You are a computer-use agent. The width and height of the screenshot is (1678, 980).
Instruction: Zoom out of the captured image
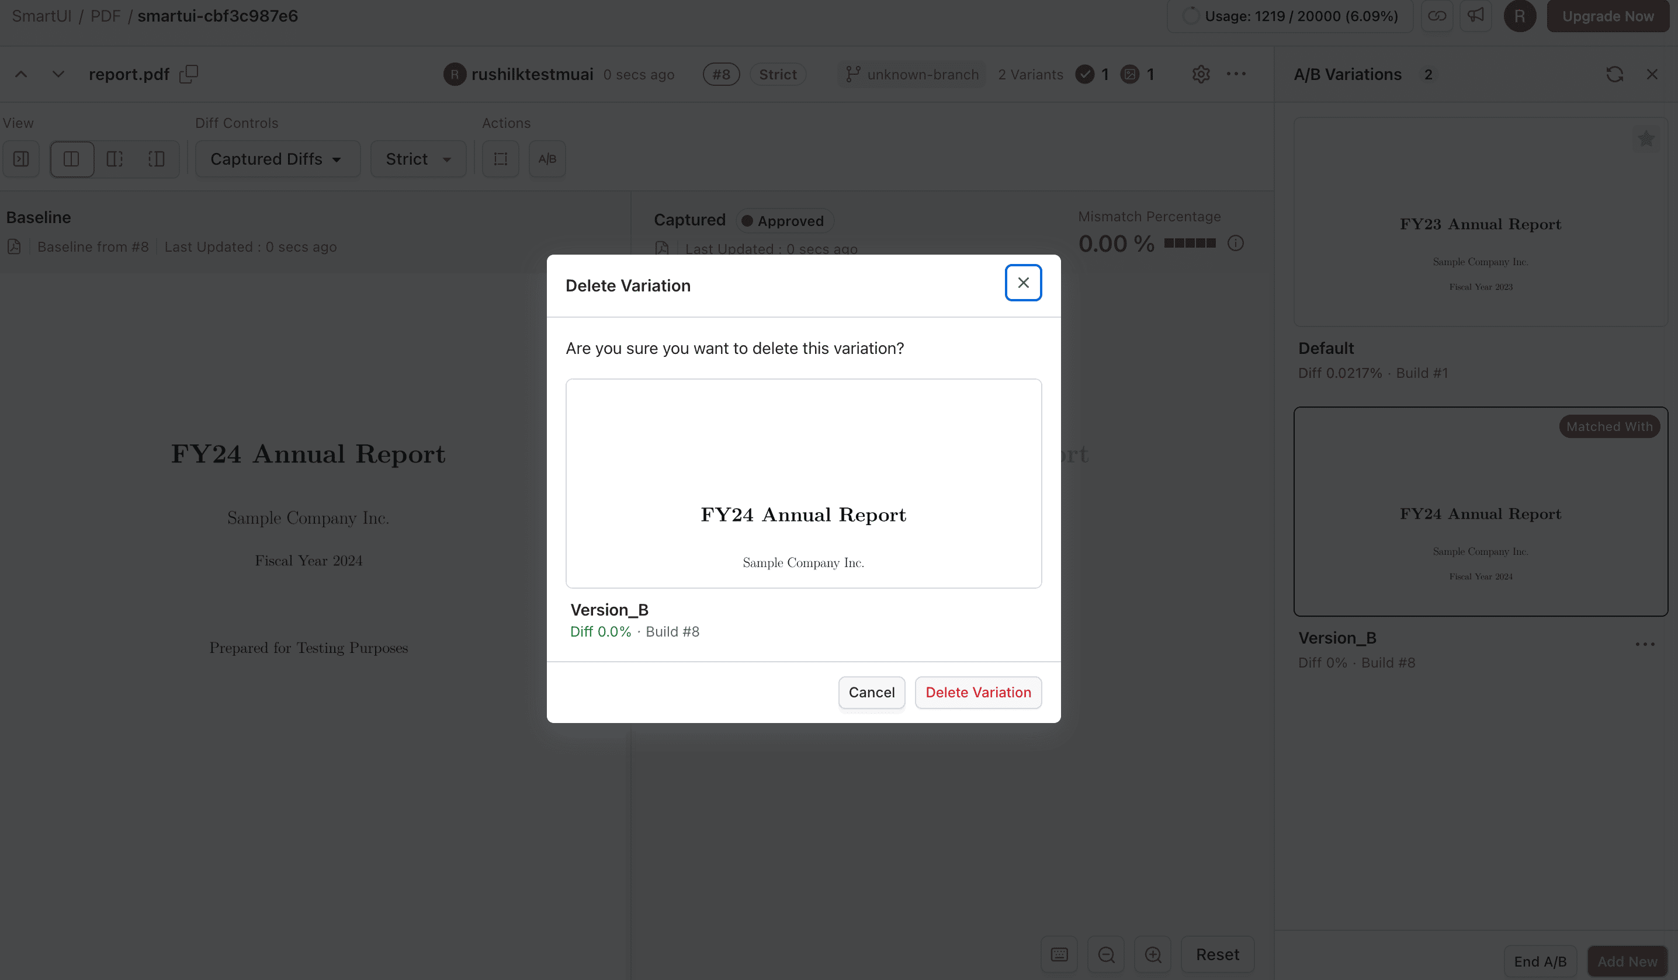point(1106,954)
